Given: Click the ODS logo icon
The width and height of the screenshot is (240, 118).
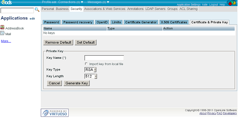Looking at the screenshot, I should [x=6, y=2].
